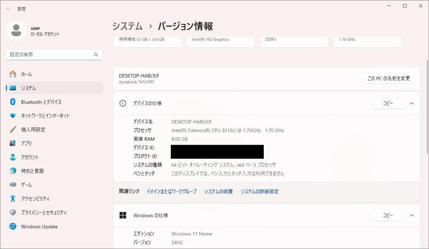This screenshot has width=429, height=249.
Task: Open ホーム in the sidebar
Action: click(x=54, y=74)
